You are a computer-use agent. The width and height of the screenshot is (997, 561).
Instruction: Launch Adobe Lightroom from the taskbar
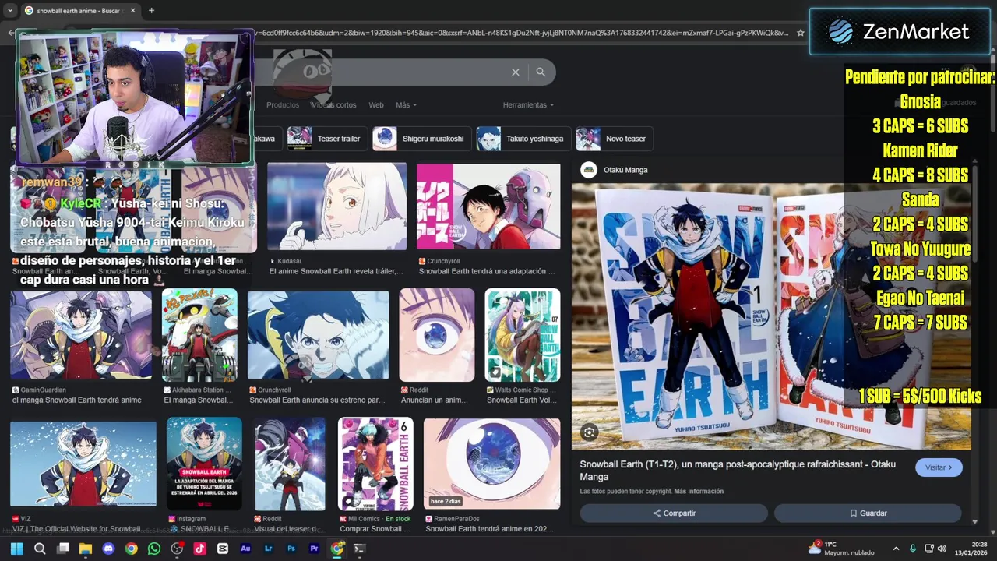pos(269,549)
